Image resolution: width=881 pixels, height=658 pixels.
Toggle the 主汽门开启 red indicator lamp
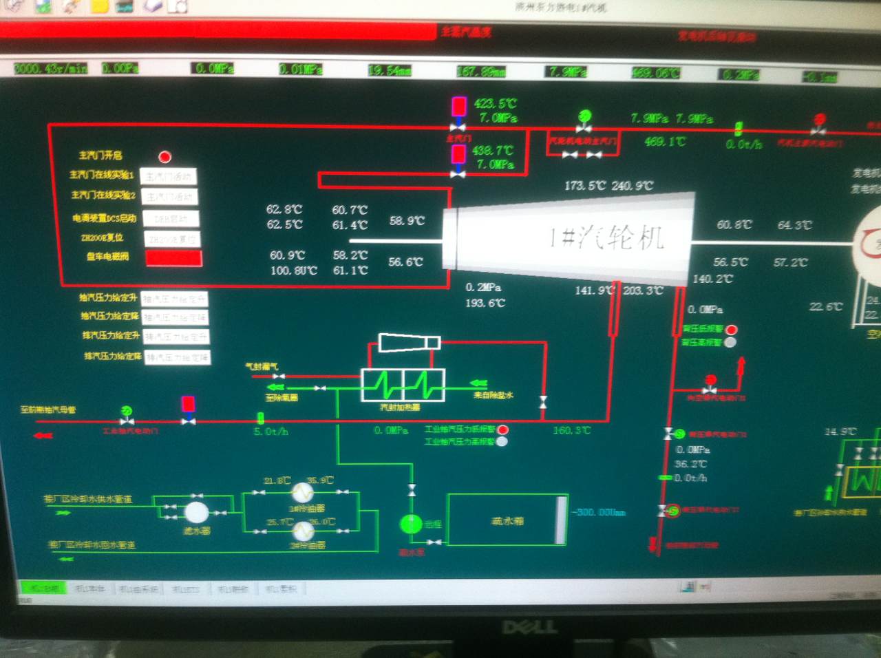point(165,157)
